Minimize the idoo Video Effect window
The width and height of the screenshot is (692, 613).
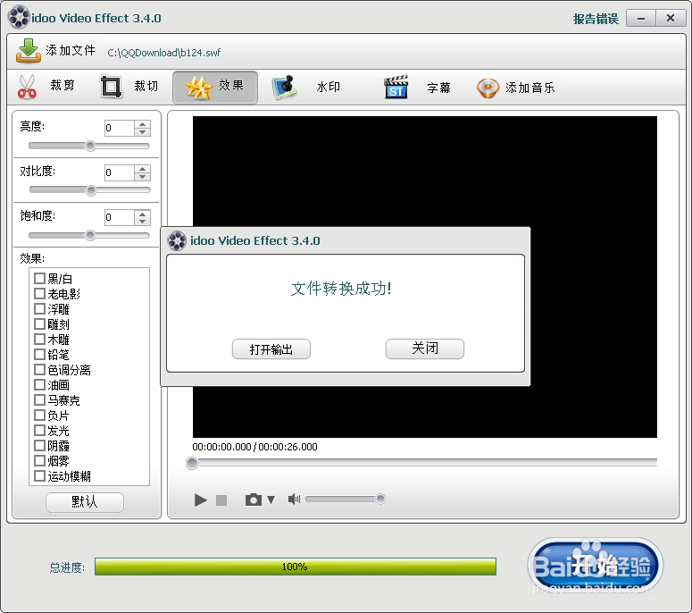(641, 19)
